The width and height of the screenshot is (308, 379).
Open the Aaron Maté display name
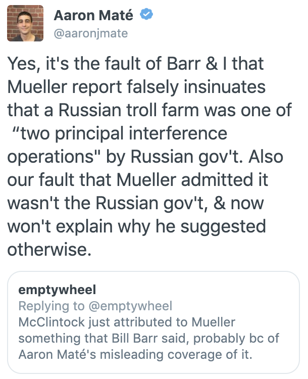[x=93, y=15]
